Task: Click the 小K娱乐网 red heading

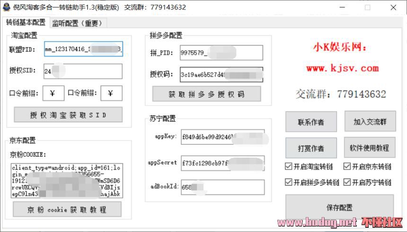Action: click(x=340, y=47)
